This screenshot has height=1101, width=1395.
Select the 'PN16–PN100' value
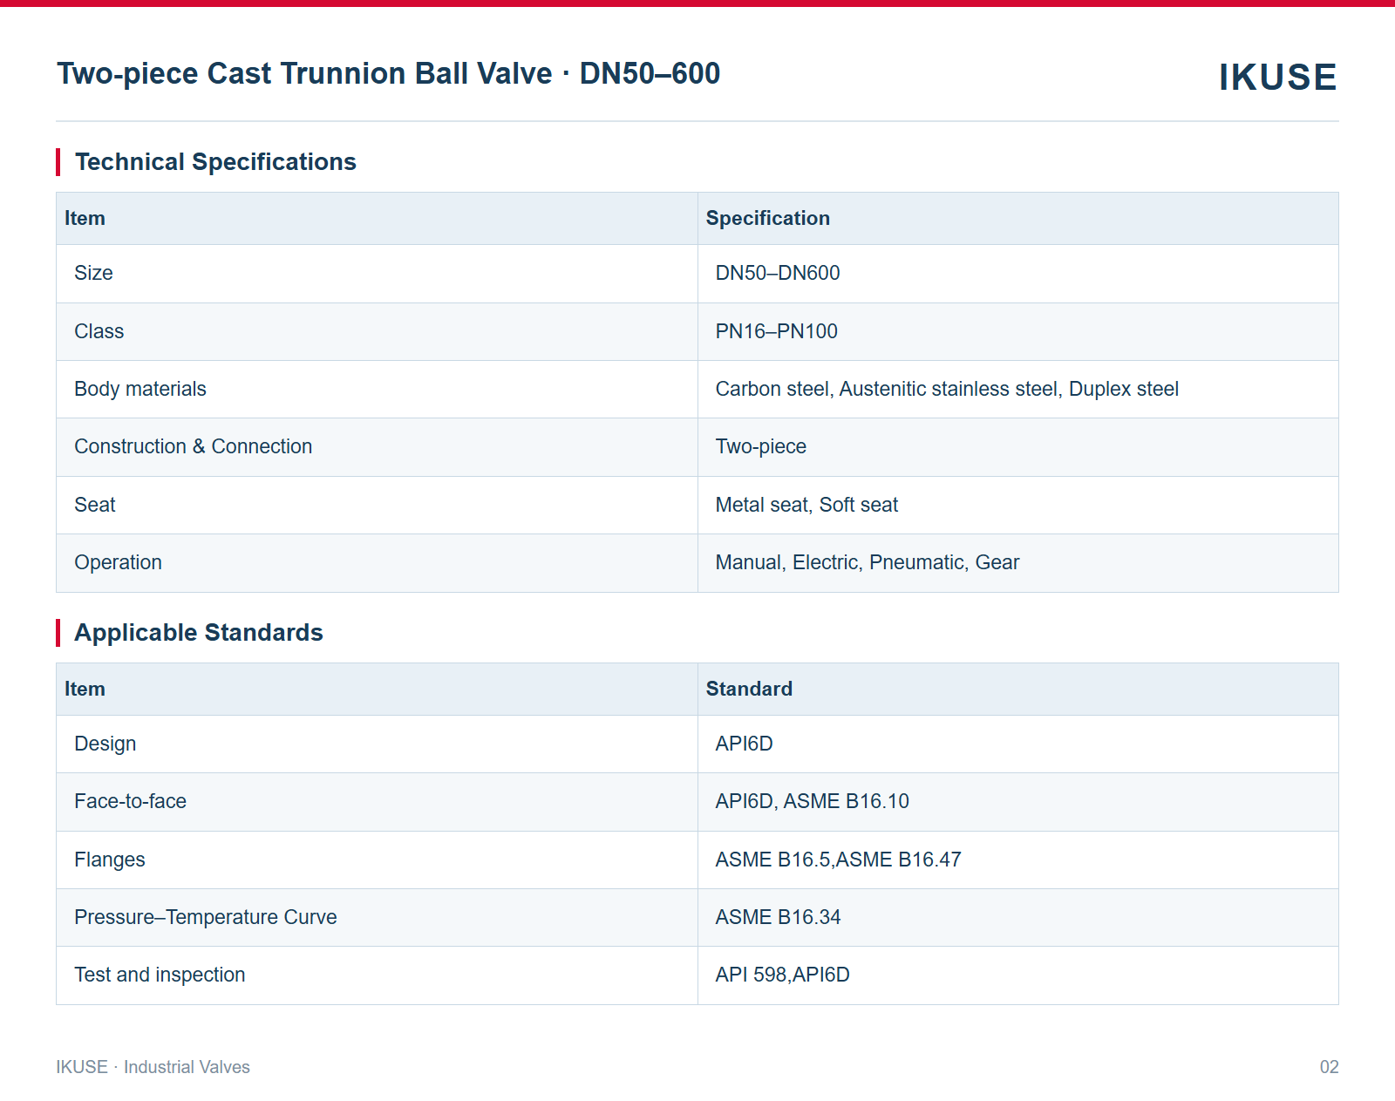(776, 332)
